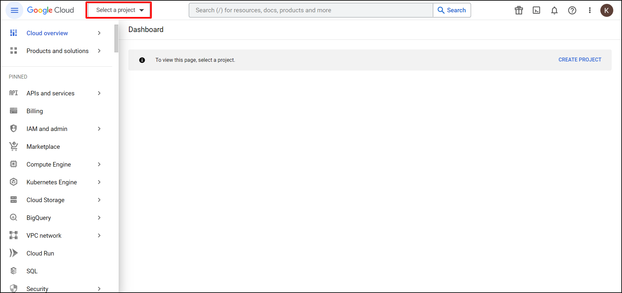Click the Kubernetes Engine hexagon icon
The height and width of the screenshot is (293, 622).
point(13,182)
